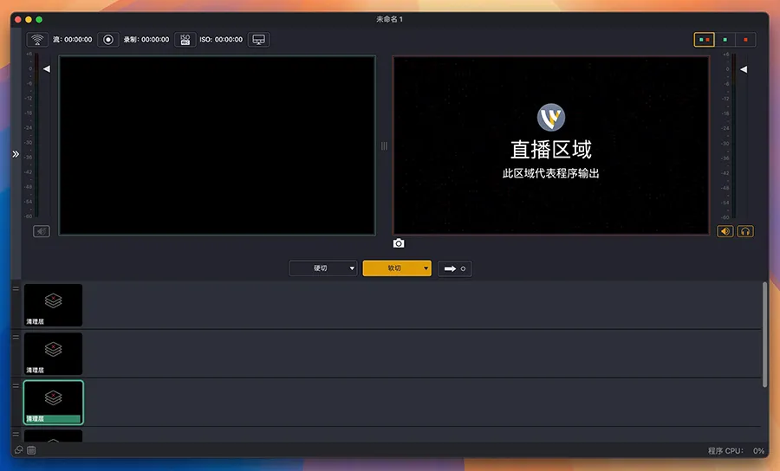Expand the left side panel chevron
The height and width of the screenshot is (471, 780).
click(x=16, y=154)
